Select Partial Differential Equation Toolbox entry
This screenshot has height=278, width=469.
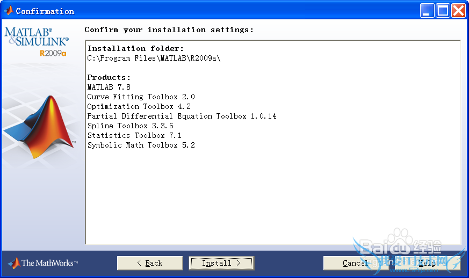point(182,116)
